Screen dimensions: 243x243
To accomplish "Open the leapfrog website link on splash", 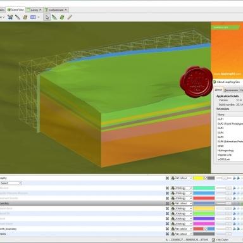I will [227, 74].
